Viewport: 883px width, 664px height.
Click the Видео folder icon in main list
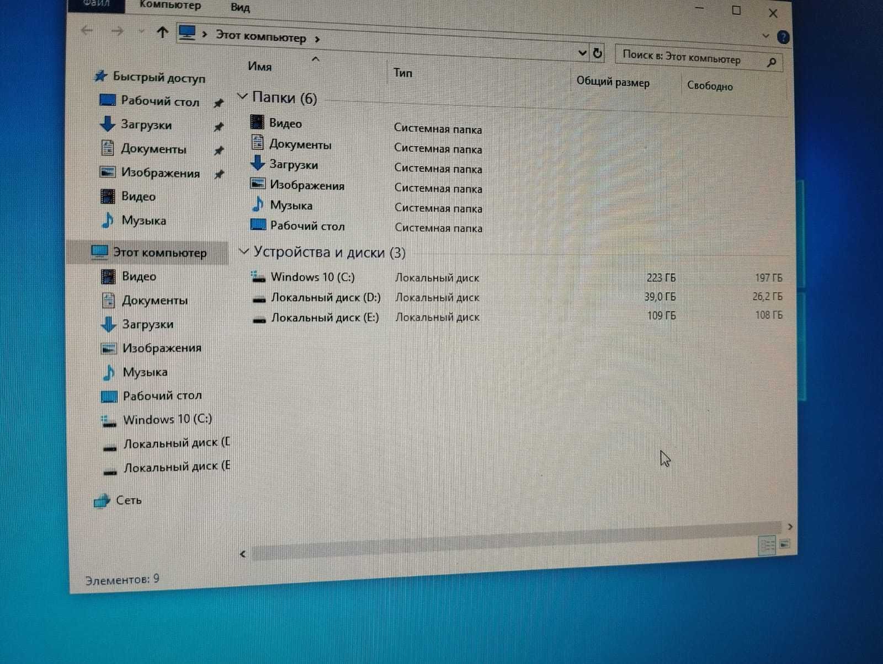(x=257, y=122)
